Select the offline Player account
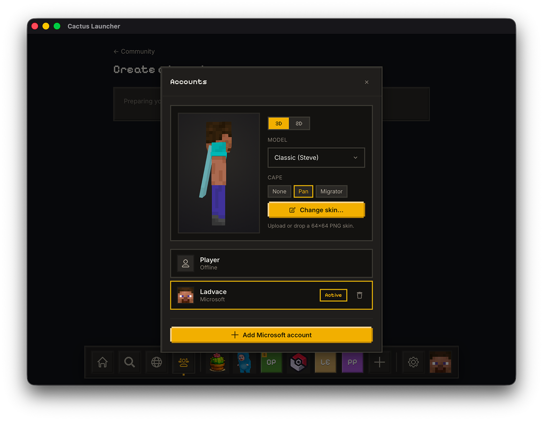543x421 pixels. pos(271,263)
